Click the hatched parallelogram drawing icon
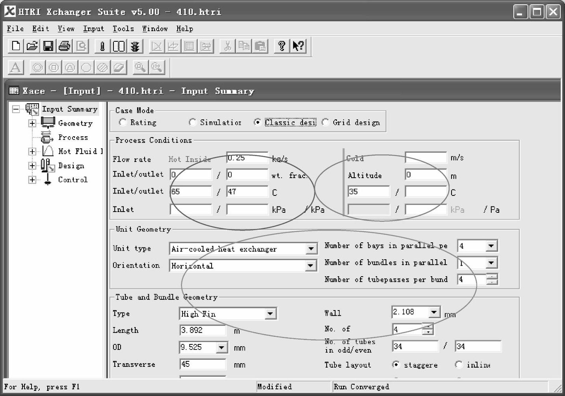Viewport: 565px width, 396px height. pos(119,67)
